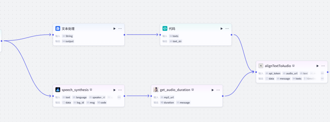The image size is (330, 122).
Task: Click plugin store icon beside speech_synthesis
Action: tap(91, 90)
